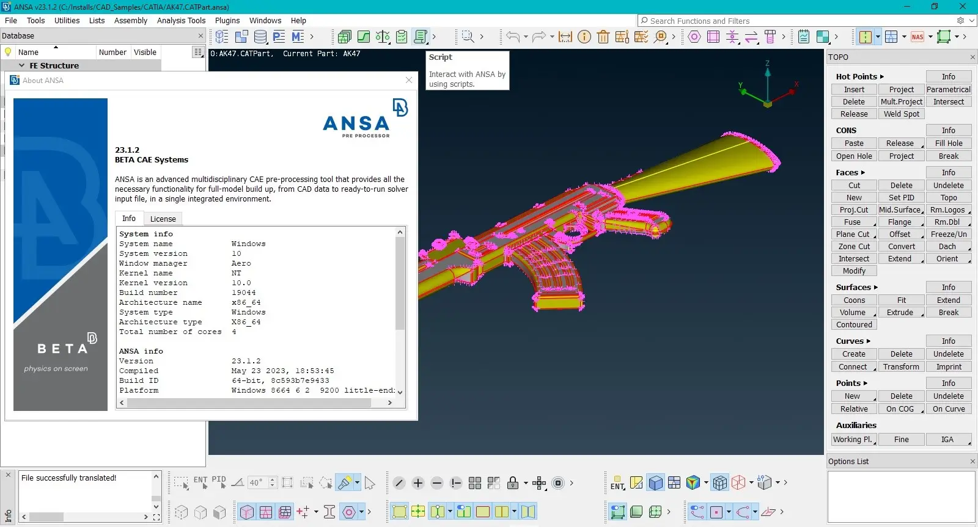Toggle the red-outlined yellow face button

point(483,512)
